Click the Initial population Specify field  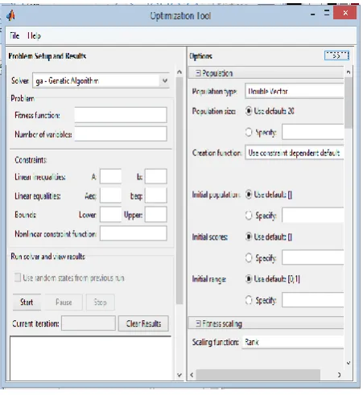coord(313,215)
